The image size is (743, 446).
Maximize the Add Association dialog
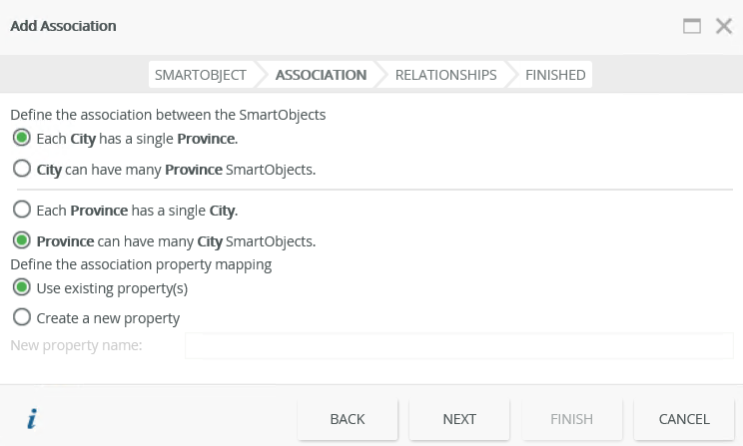click(691, 26)
